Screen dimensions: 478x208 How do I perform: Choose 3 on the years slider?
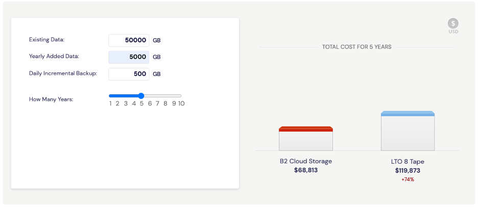pyautogui.click(x=126, y=103)
